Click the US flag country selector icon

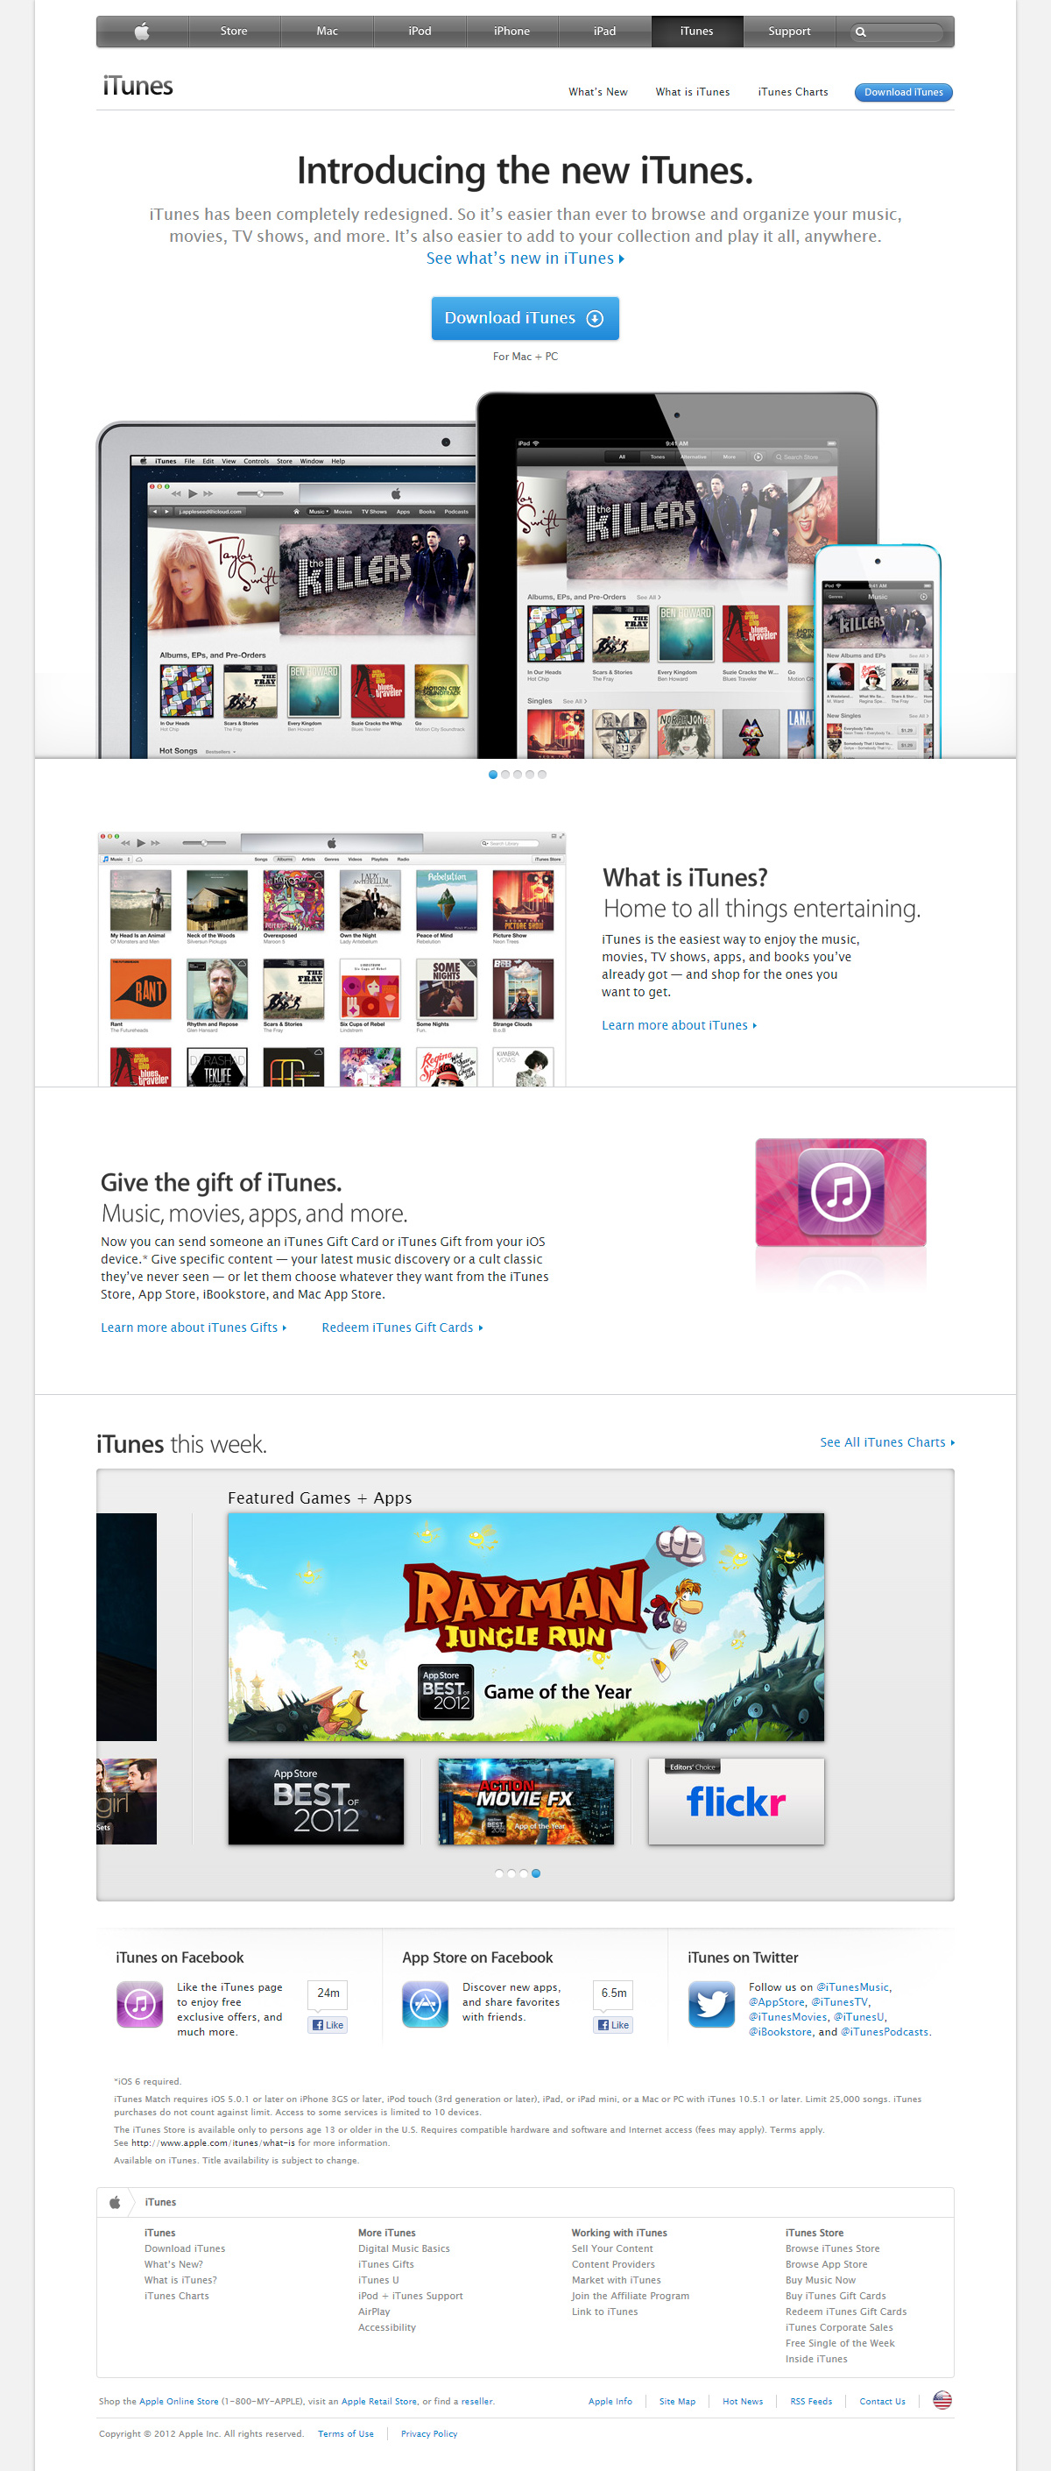[x=942, y=2400]
